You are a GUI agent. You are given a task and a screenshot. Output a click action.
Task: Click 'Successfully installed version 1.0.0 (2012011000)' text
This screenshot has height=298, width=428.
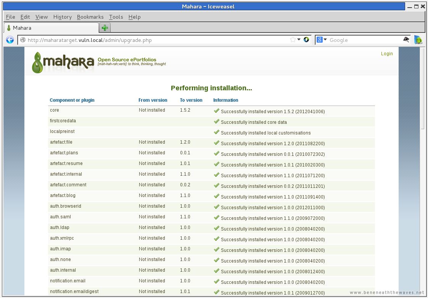tap(273, 207)
